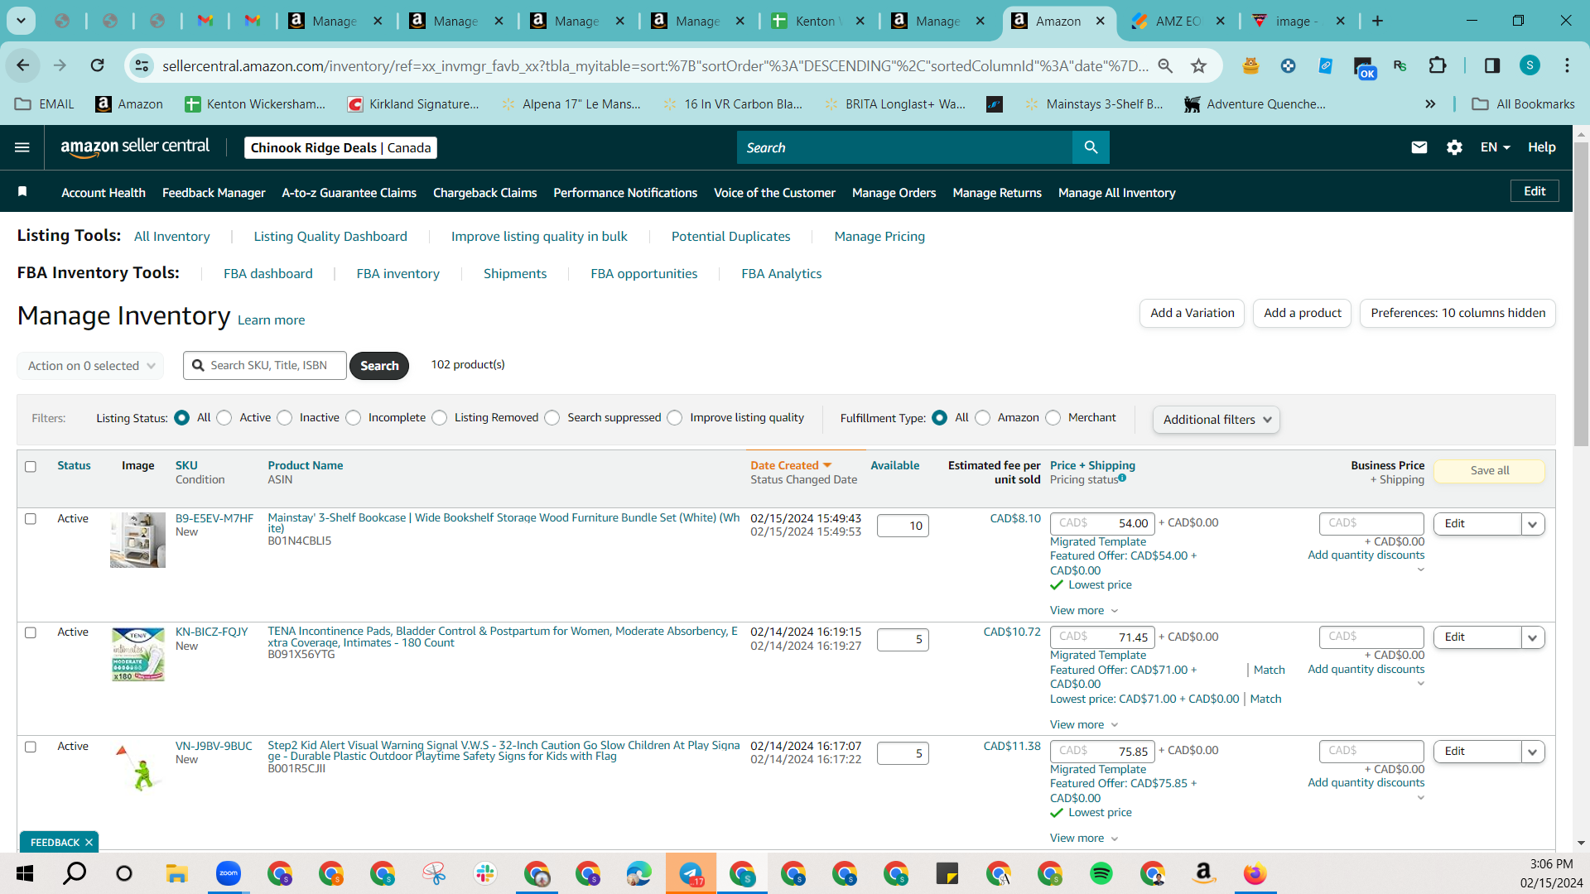Select the Inactive listing status filter
This screenshot has width=1590, height=894.
(285, 418)
